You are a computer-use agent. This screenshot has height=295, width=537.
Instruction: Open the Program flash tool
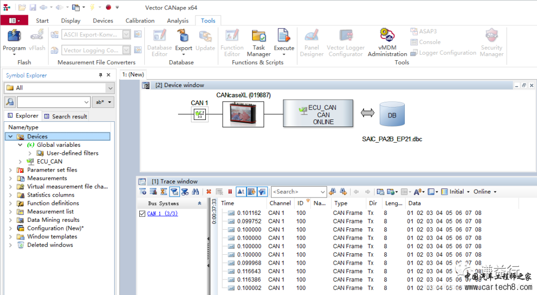(x=14, y=42)
